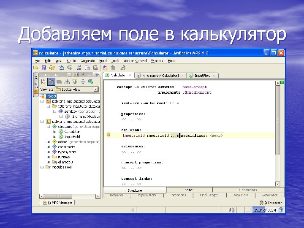
Task: Click the first tree-structure icon in the Project pane toolbar
Action: coord(43,81)
